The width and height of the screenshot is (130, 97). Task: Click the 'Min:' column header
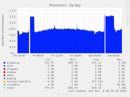point(73,60)
